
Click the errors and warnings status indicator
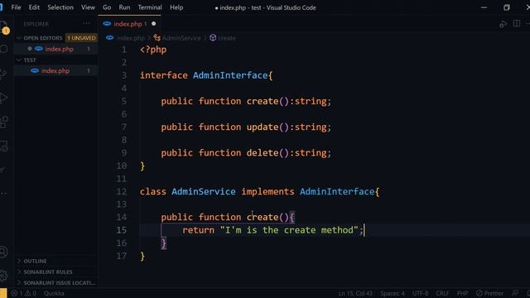pos(24,293)
